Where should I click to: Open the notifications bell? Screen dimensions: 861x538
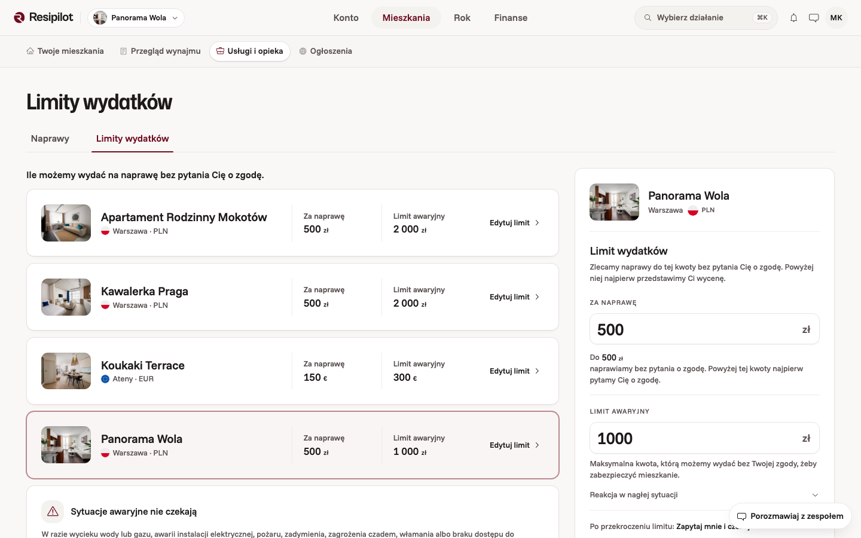[x=793, y=18]
